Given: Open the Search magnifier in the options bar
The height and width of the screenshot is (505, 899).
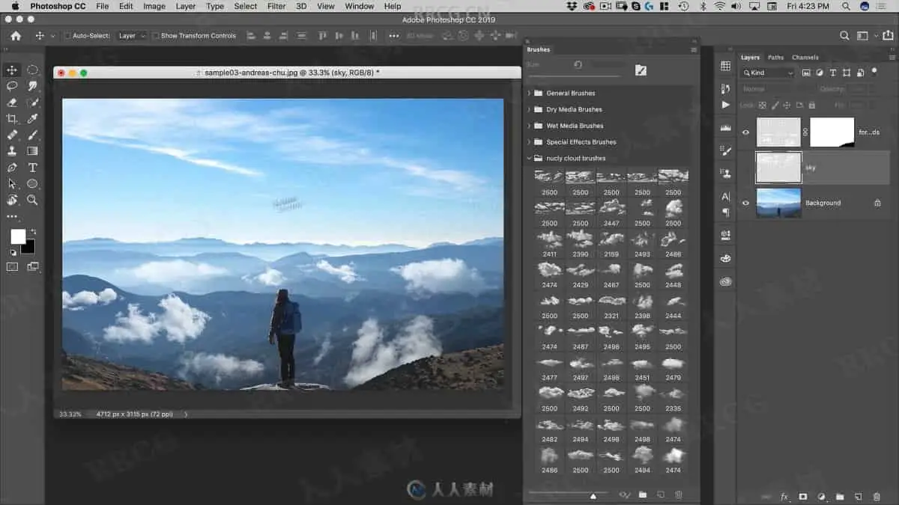Looking at the screenshot, I should click(844, 35).
